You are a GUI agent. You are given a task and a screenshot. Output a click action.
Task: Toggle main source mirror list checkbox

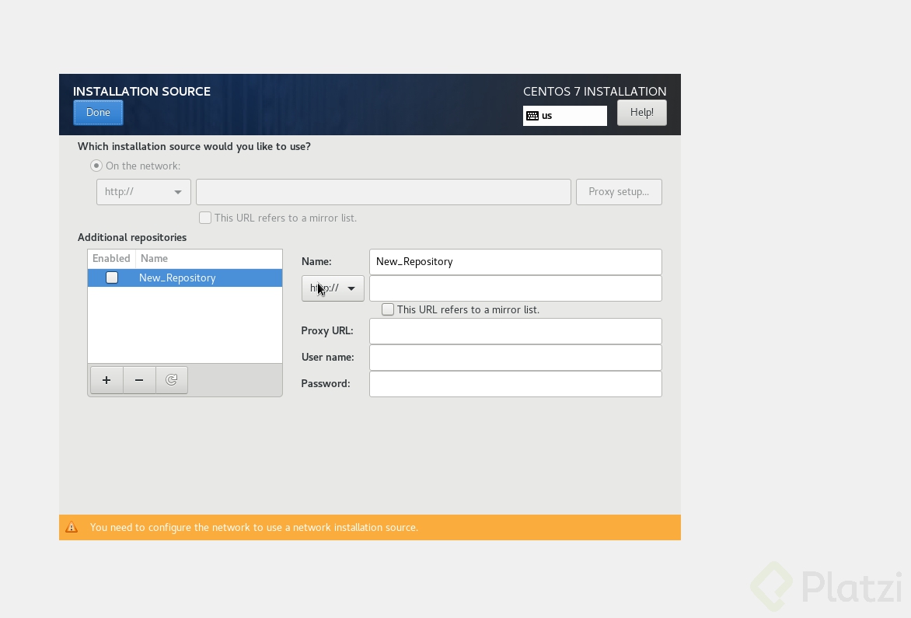click(205, 218)
